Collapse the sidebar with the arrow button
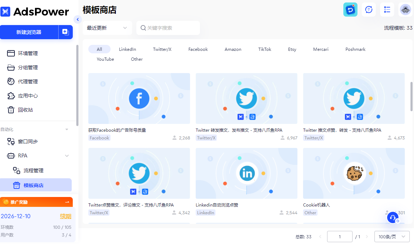This screenshot has width=414, height=245. pyautogui.click(x=78, y=19)
